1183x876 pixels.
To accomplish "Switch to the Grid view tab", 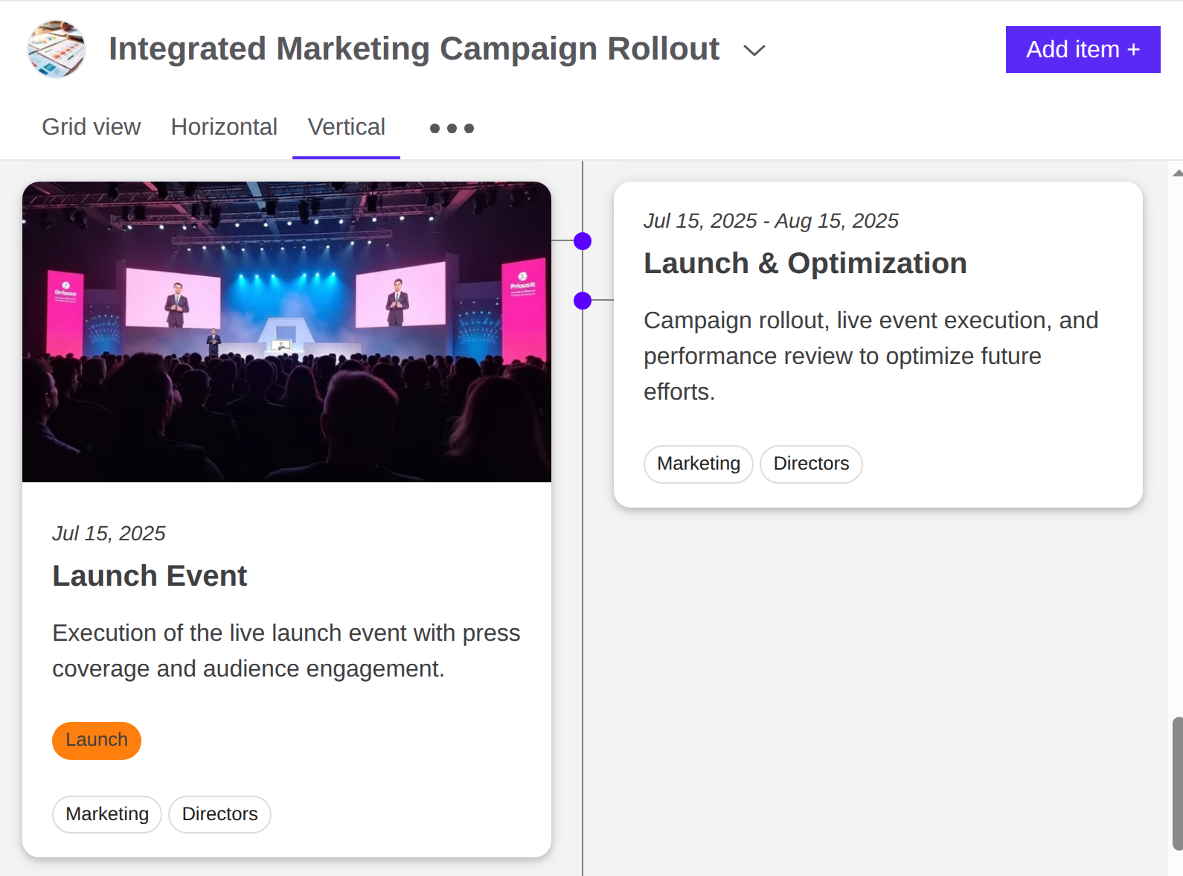I will 91,127.
